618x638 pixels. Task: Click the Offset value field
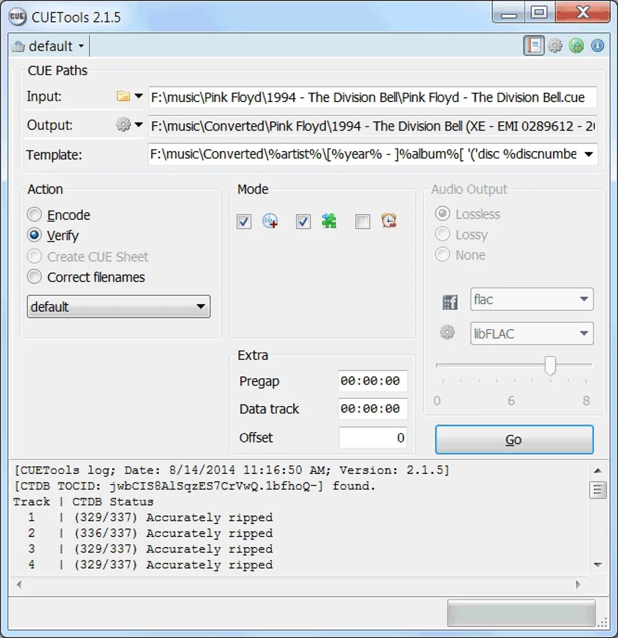(373, 438)
